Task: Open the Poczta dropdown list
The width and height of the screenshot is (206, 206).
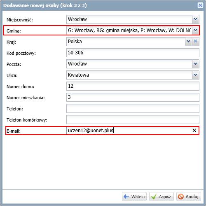Action: pos(196,63)
